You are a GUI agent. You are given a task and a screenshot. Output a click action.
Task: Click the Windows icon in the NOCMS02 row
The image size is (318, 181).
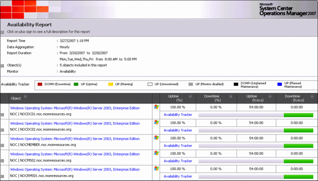click(156, 153)
